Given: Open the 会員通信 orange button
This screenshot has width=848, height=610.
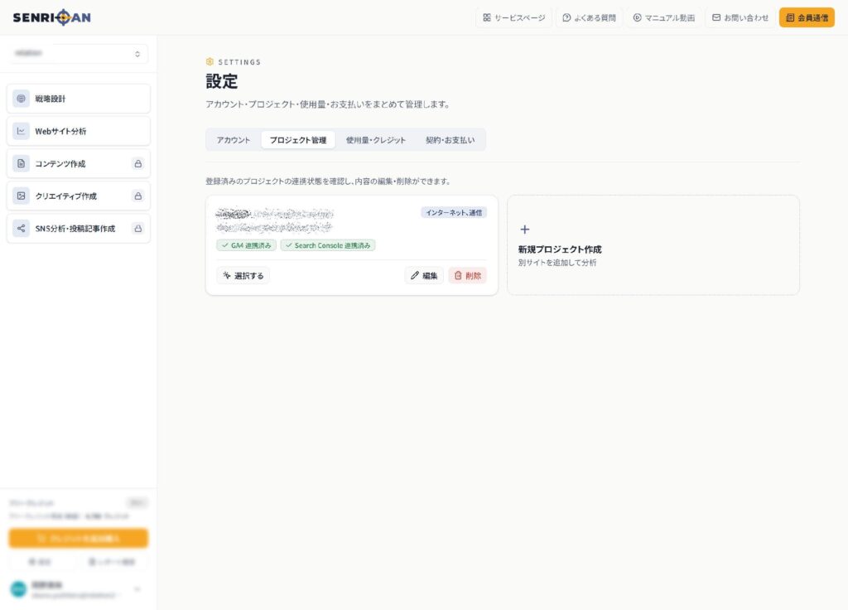Looking at the screenshot, I should (807, 17).
